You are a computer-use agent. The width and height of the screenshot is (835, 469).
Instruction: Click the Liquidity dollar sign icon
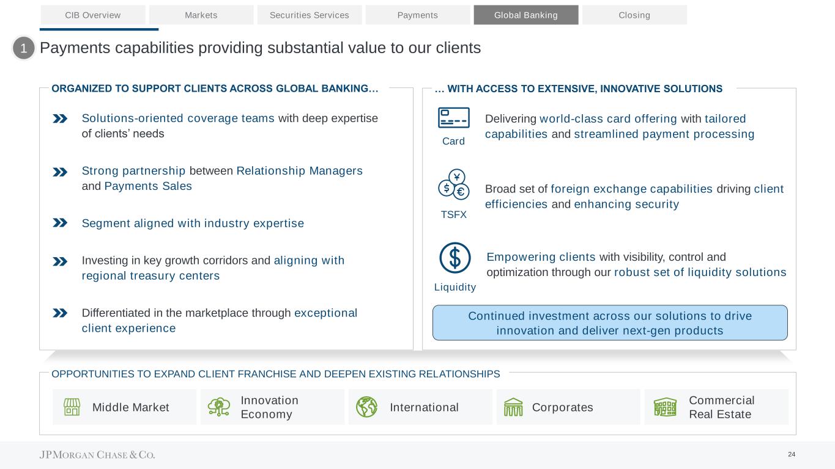455,258
